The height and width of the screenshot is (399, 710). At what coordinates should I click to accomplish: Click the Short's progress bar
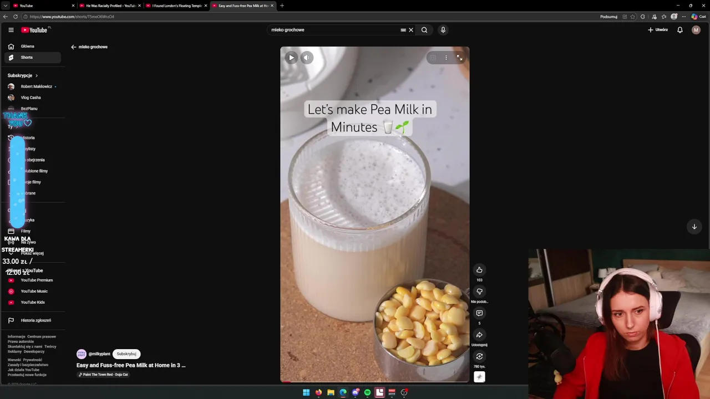[x=374, y=381]
